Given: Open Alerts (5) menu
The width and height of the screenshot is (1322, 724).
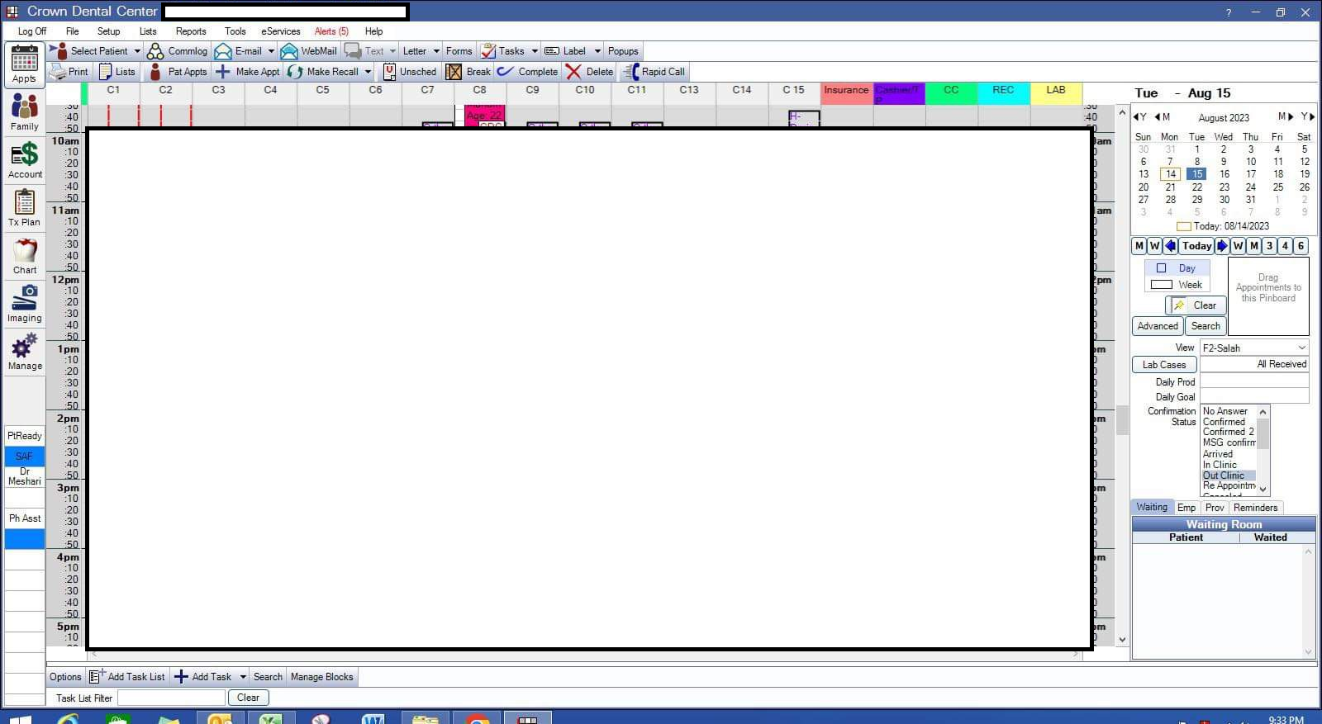Looking at the screenshot, I should (331, 31).
